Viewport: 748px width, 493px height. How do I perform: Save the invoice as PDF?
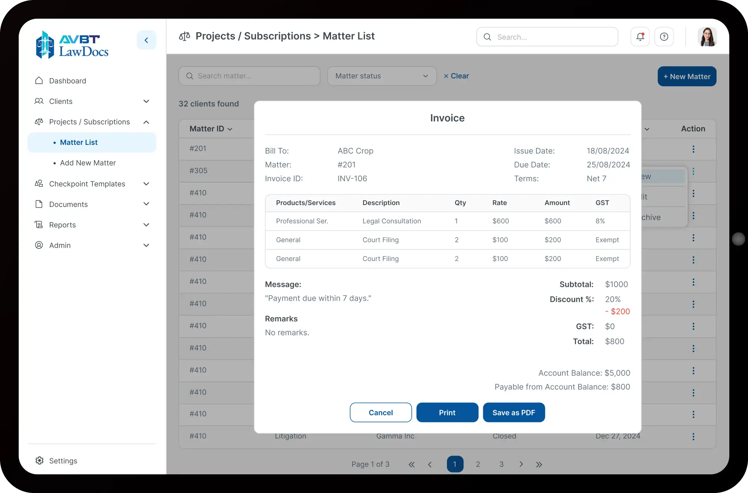coord(514,412)
